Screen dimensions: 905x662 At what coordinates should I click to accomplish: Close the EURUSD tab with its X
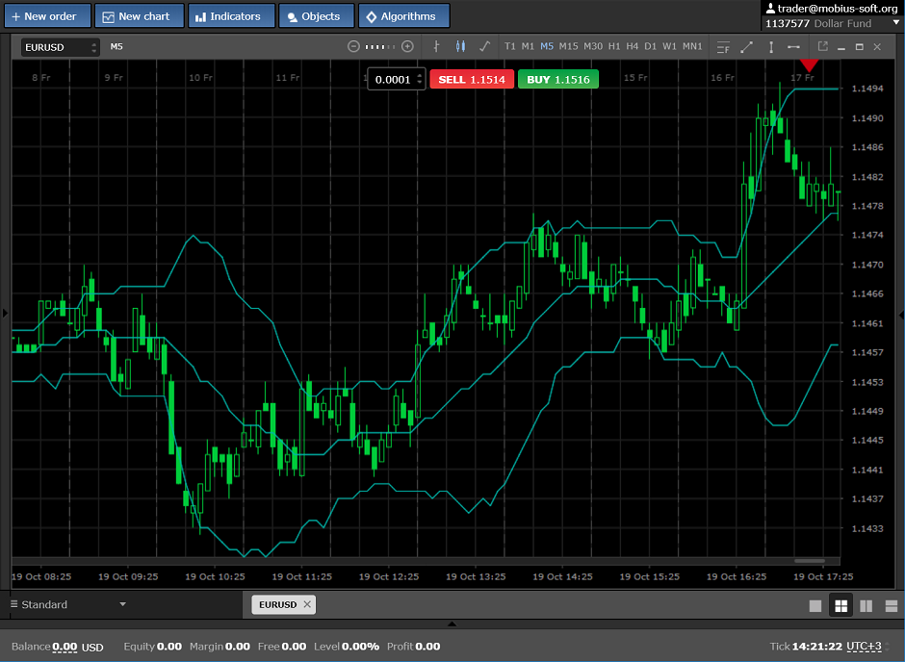click(x=307, y=604)
